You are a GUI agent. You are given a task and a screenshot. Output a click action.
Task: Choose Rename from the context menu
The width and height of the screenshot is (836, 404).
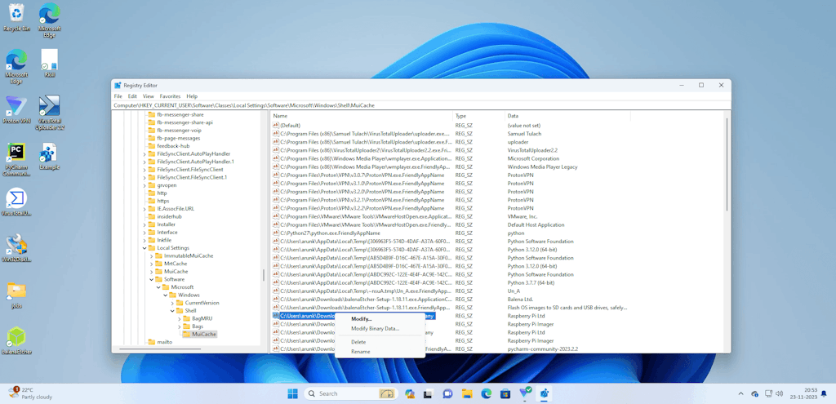360,351
